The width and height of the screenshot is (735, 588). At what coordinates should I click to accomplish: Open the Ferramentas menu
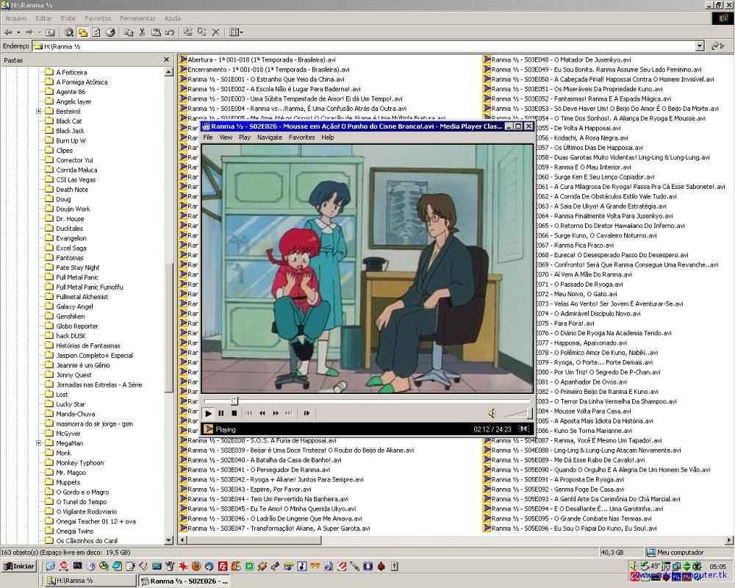[137, 18]
